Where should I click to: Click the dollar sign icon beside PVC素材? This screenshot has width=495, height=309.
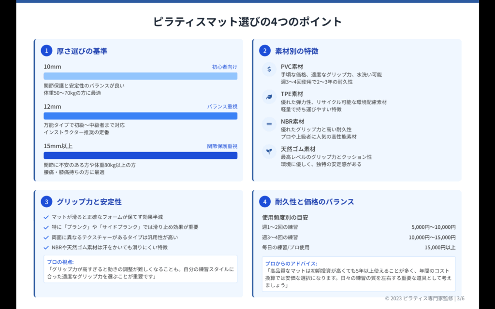(x=268, y=70)
